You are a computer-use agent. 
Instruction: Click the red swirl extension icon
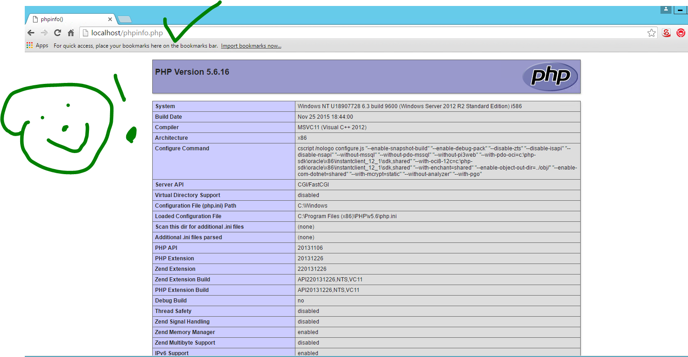click(666, 33)
